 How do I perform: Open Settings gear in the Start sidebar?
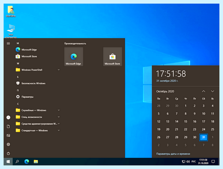(9, 144)
